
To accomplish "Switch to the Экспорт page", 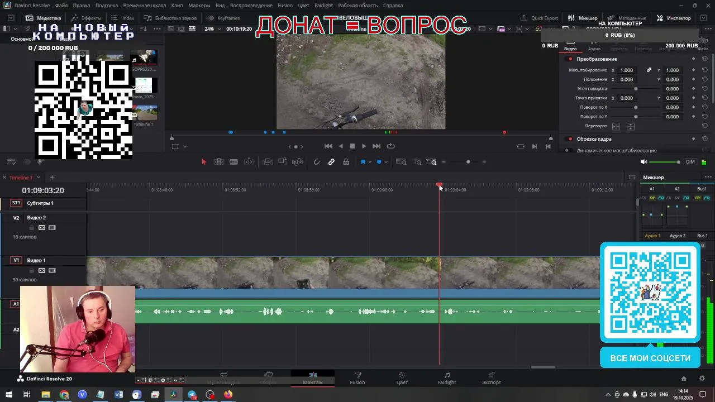I will click(492, 378).
